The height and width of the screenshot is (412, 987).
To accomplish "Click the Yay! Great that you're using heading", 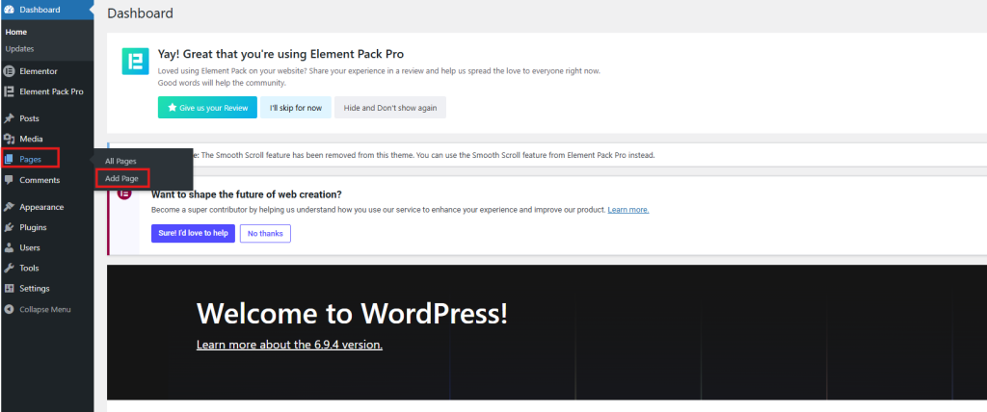I will [x=280, y=54].
